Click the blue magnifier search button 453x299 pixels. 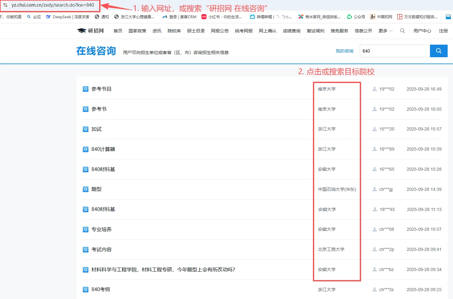[x=439, y=51]
